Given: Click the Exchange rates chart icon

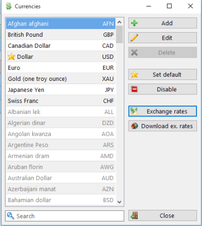Looking at the screenshot, I should [x=134, y=111].
